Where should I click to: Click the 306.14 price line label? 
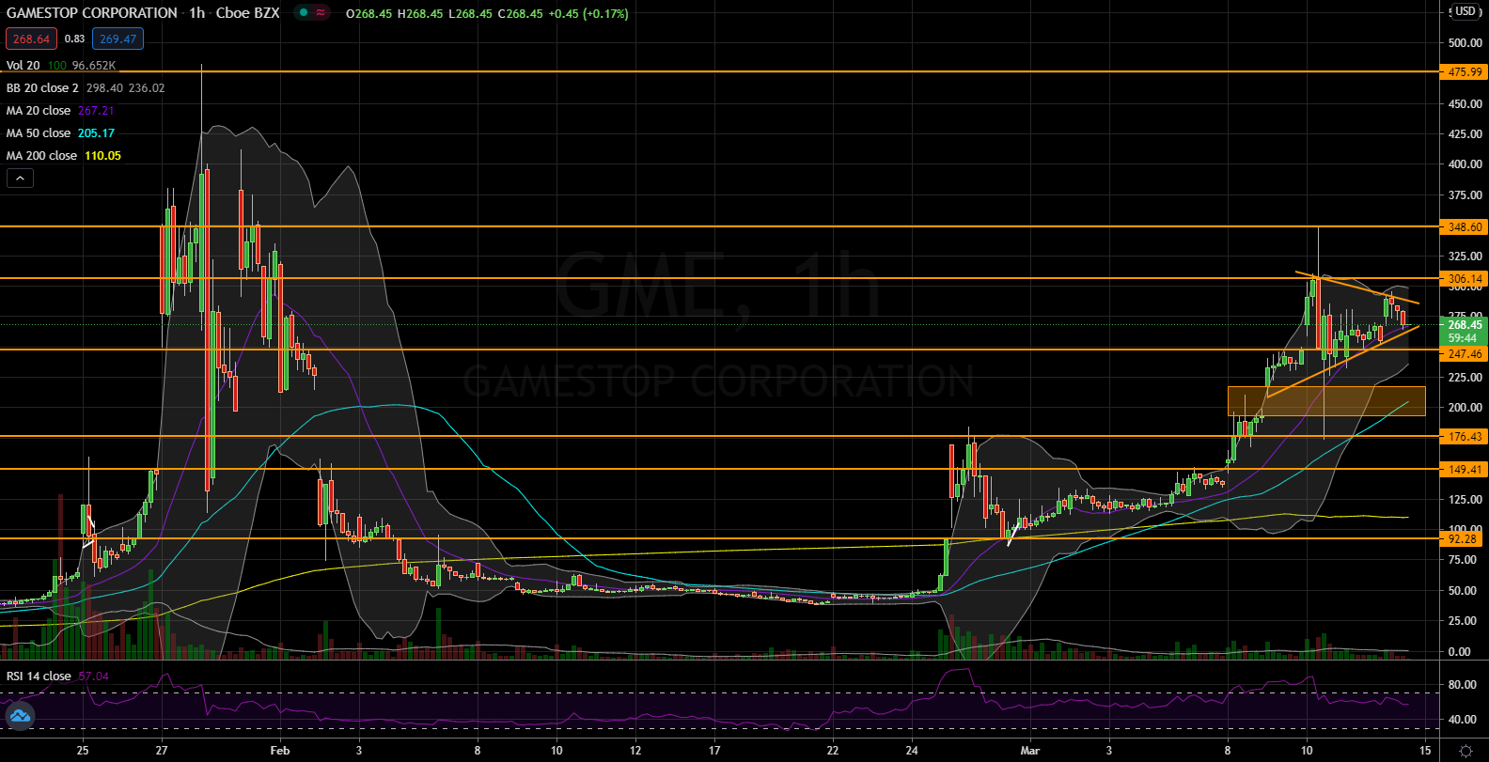(1465, 279)
